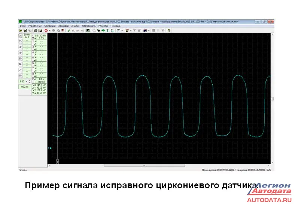Click the save floppy disk icon
The height and width of the screenshot is (207, 298).
click(25, 30)
